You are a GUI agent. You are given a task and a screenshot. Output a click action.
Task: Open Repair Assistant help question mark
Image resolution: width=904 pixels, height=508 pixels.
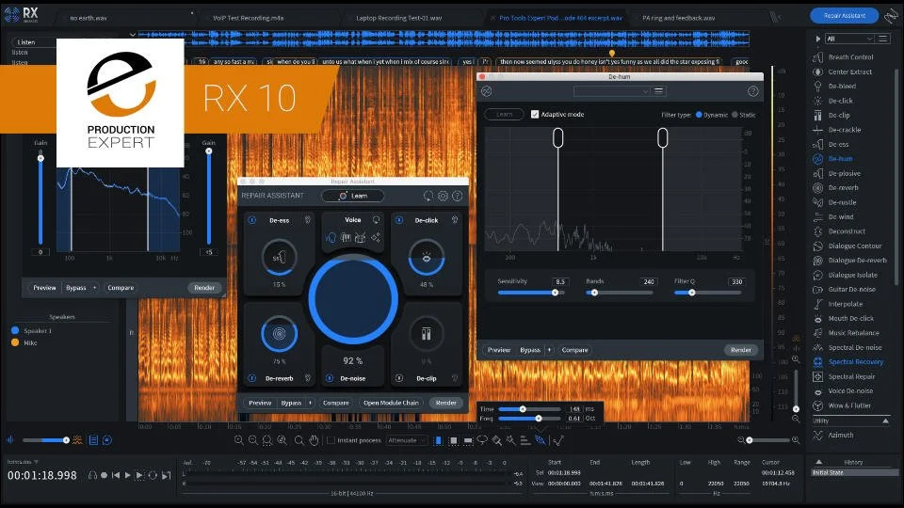coord(458,196)
